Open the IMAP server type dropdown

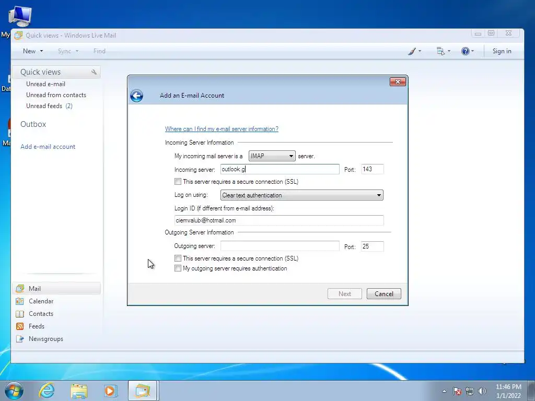click(x=272, y=156)
